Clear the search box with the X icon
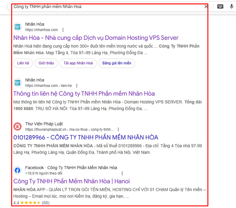The height and width of the screenshot is (208, 236). (x=206, y=6)
